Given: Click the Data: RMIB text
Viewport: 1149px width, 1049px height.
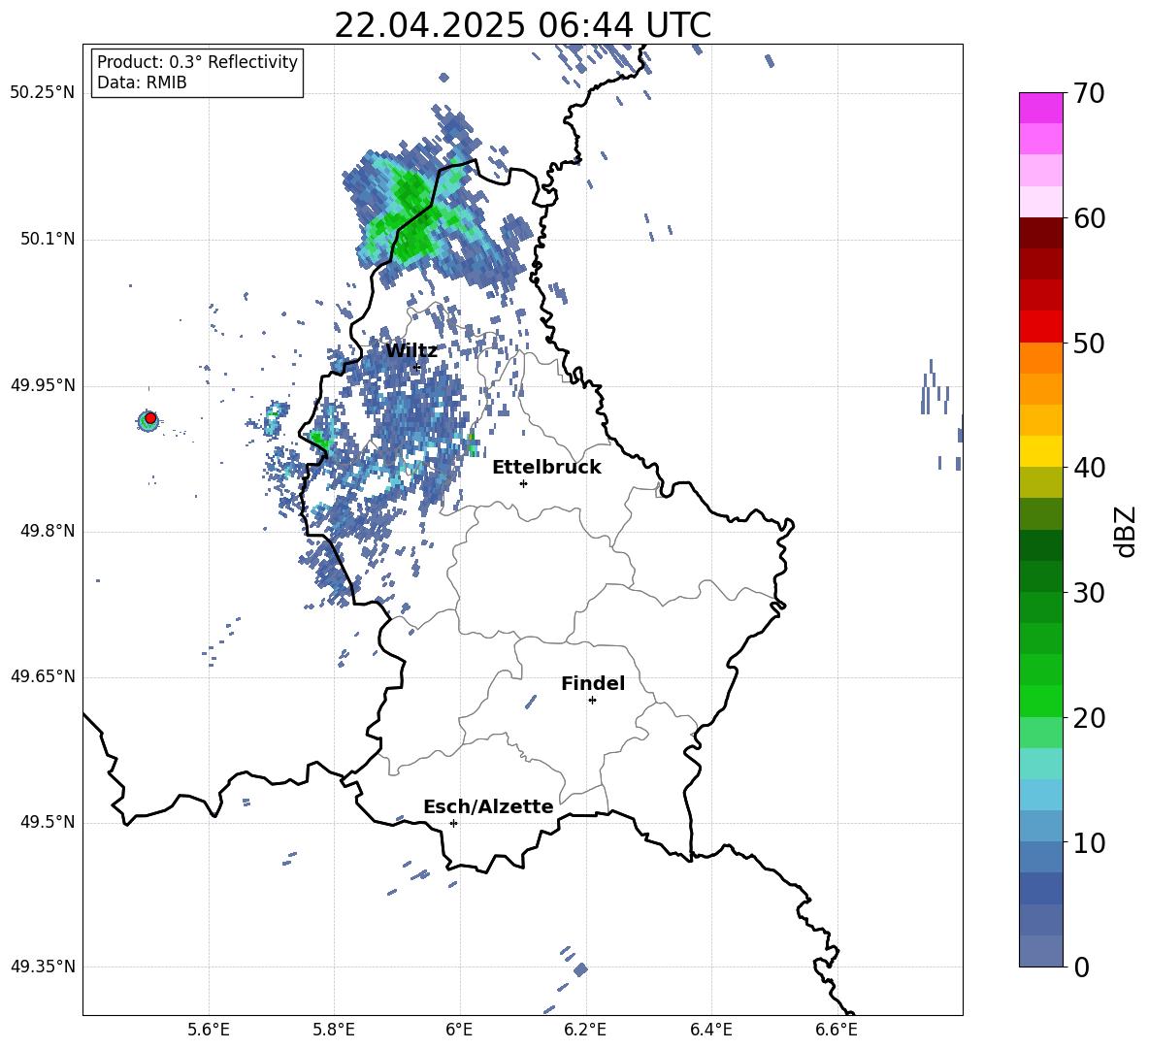Looking at the screenshot, I should coord(142,82).
